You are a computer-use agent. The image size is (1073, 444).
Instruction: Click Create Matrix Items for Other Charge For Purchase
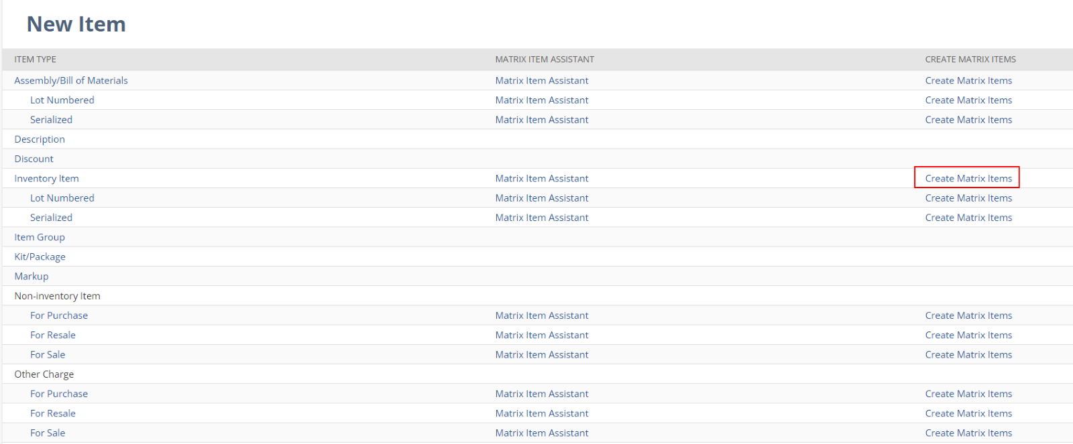(x=968, y=394)
